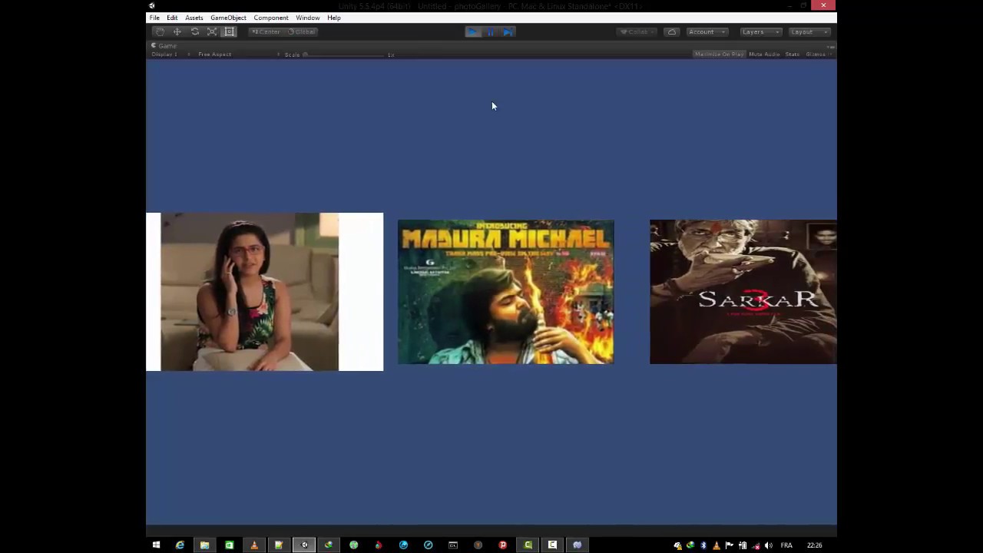Click the FRA language indicator

(786, 545)
